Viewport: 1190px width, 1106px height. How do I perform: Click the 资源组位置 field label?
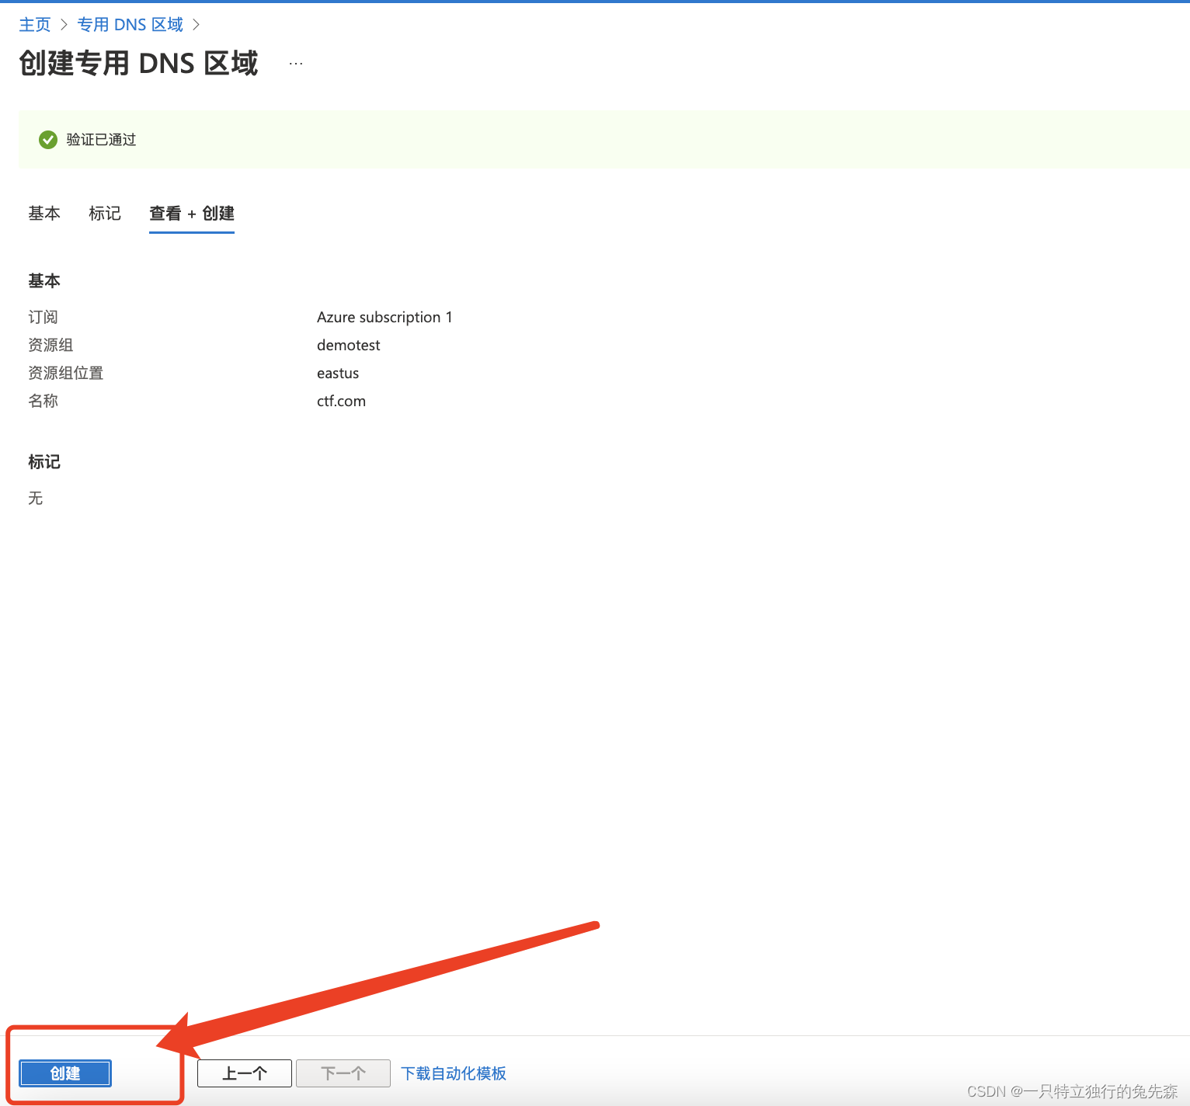pyautogui.click(x=66, y=373)
